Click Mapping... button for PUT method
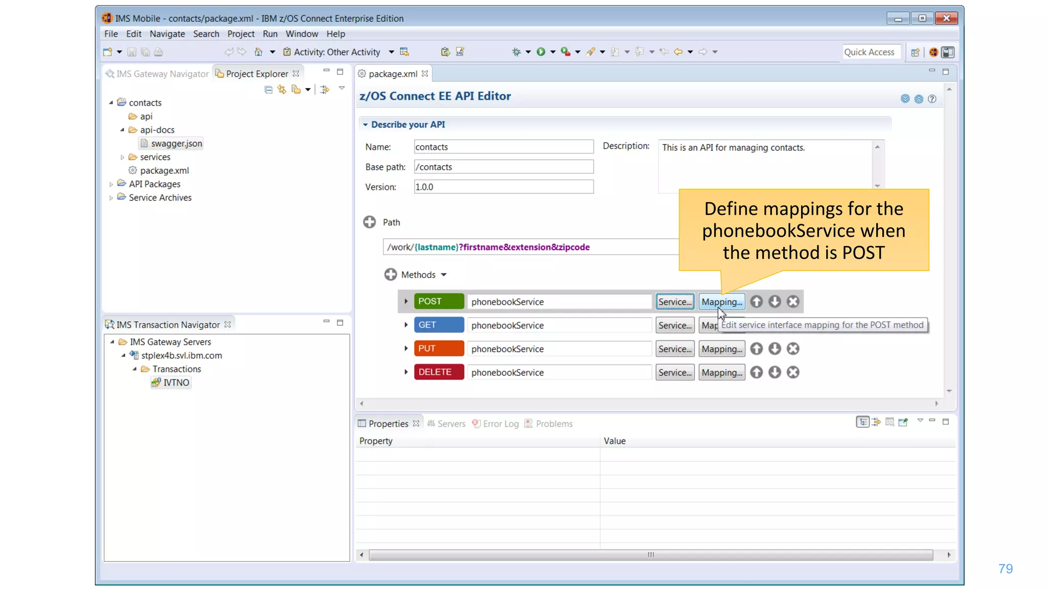This screenshot has height=589, width=1047. click(x=722, y=349)
